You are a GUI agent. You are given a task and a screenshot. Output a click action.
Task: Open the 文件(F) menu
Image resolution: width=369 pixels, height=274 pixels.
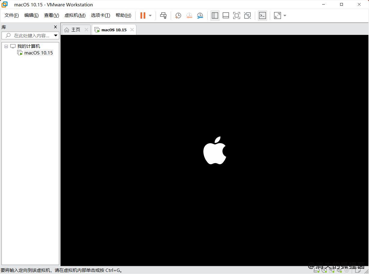point(12,15)
